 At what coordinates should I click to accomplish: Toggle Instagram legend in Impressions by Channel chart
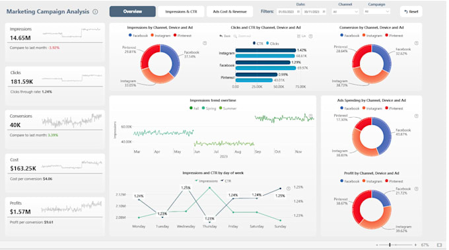(160, 36)
